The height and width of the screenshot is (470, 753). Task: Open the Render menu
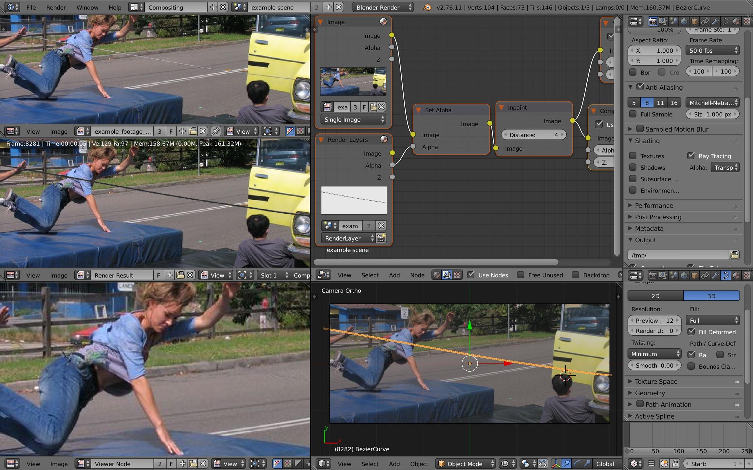[56, 7]
